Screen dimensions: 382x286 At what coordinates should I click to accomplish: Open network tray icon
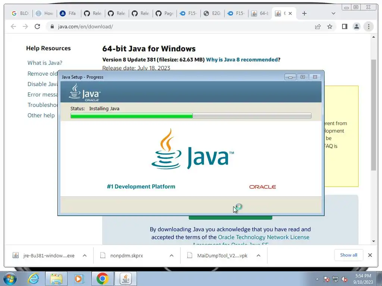(335, 279)
